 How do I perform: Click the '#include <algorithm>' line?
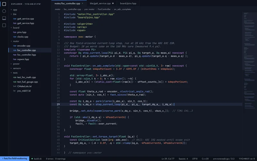78,24
